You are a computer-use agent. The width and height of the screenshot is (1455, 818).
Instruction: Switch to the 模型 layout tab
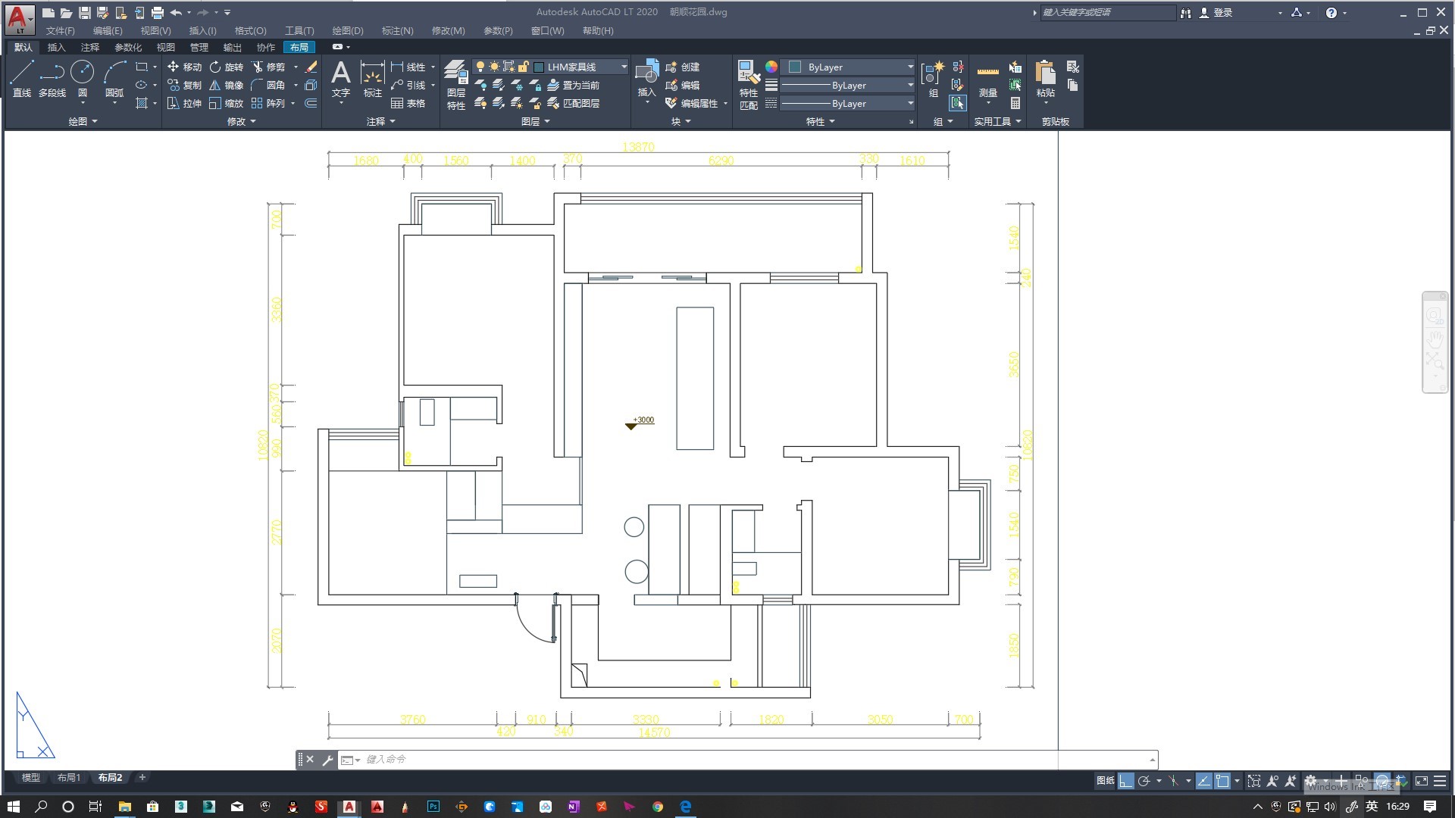(x=31, y=778)
